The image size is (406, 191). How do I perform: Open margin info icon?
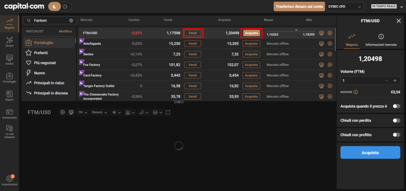point(356,92)
